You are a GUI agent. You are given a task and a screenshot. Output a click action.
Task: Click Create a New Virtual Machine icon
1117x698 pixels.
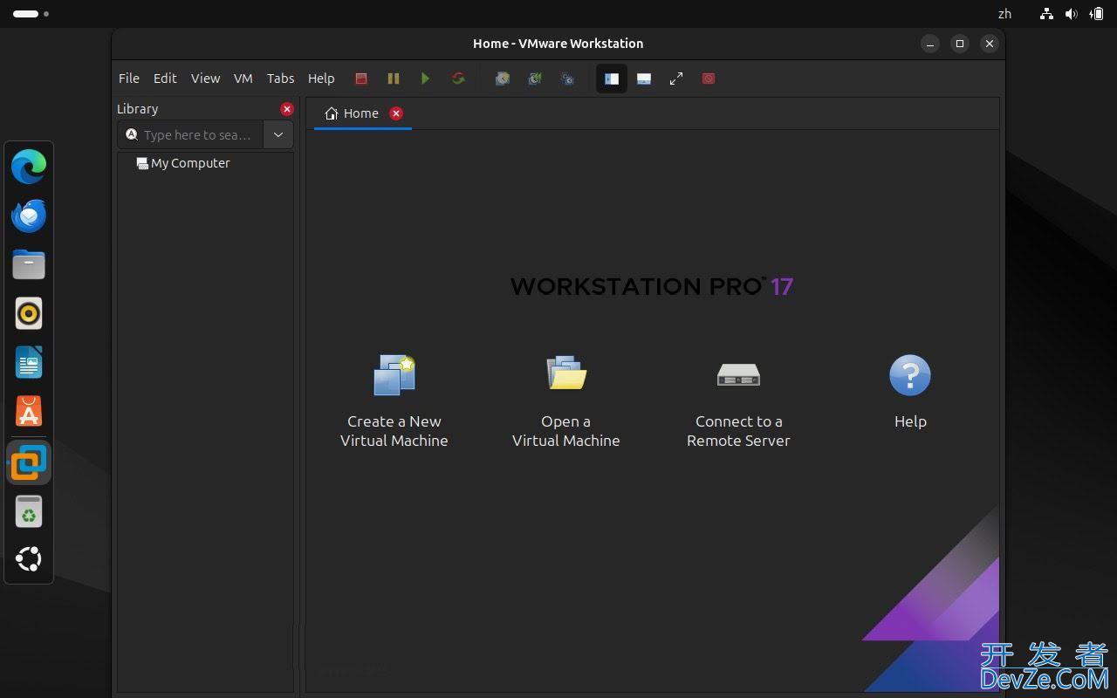[394, 375]
